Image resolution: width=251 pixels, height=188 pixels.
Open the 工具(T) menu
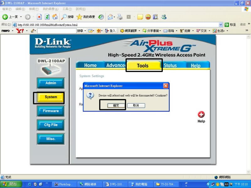click(67, 9)
